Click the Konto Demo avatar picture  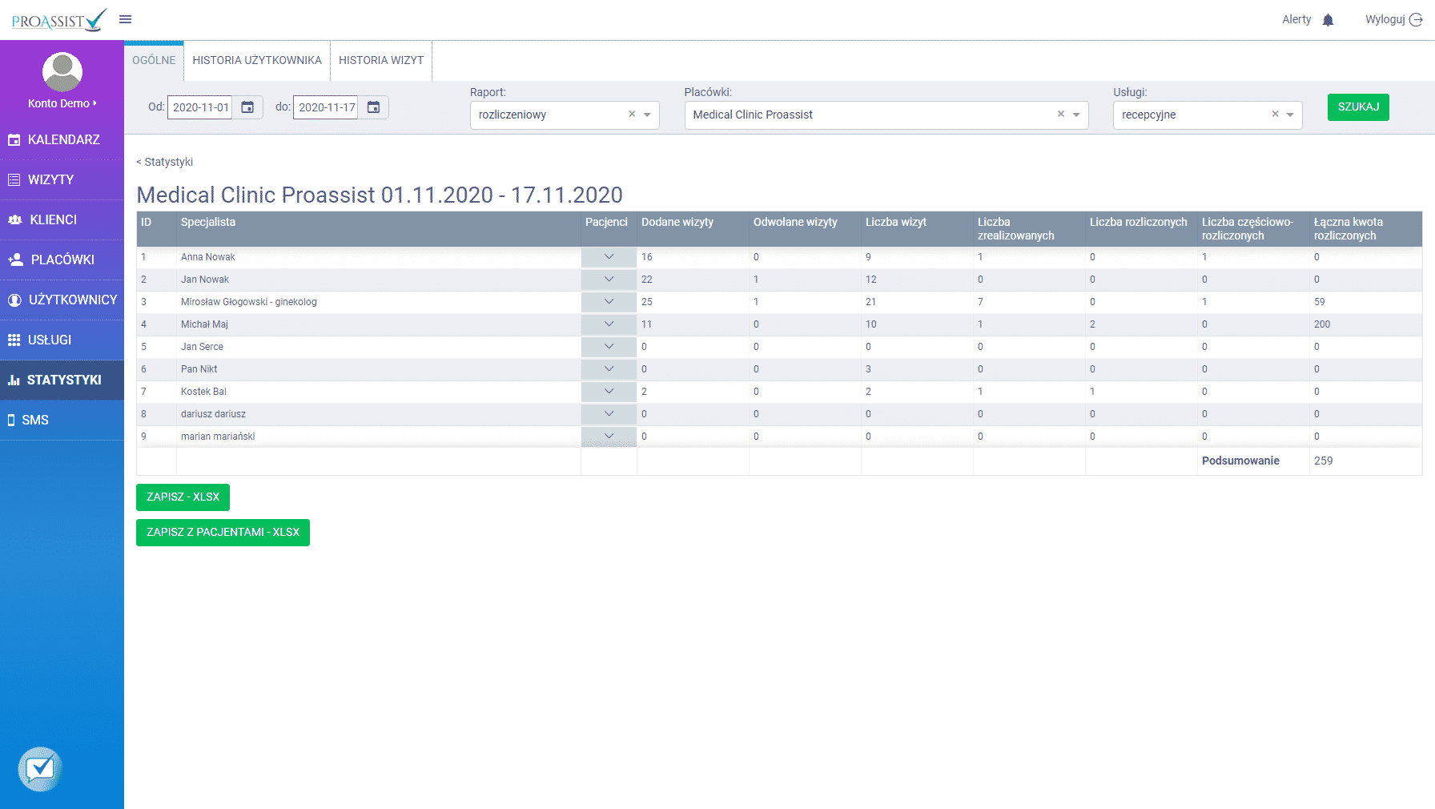point(62,72)
